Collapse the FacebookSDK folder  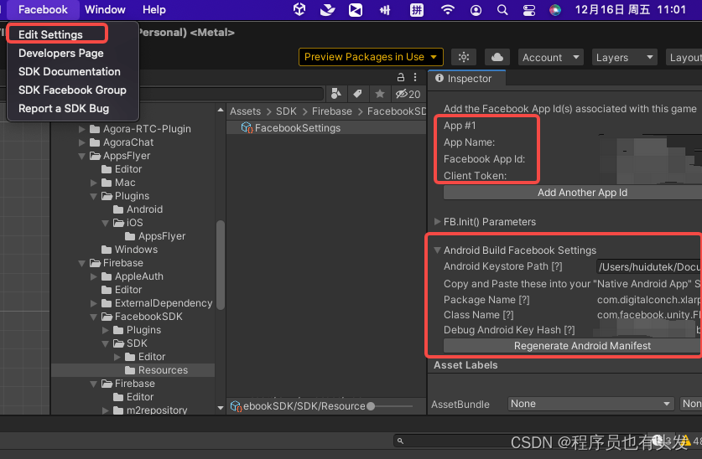click(x=94, y=317)
